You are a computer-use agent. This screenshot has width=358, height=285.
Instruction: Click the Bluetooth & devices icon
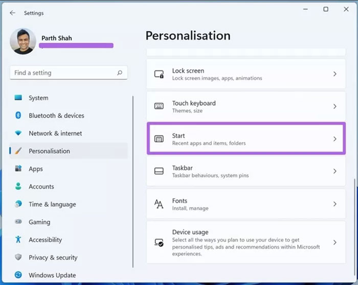pyautogui.click(x=18, y=115)
